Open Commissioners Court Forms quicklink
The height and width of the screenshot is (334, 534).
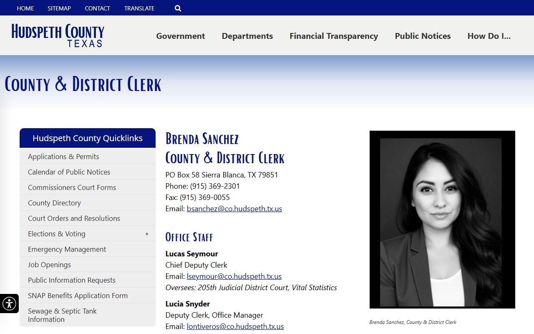88,187
